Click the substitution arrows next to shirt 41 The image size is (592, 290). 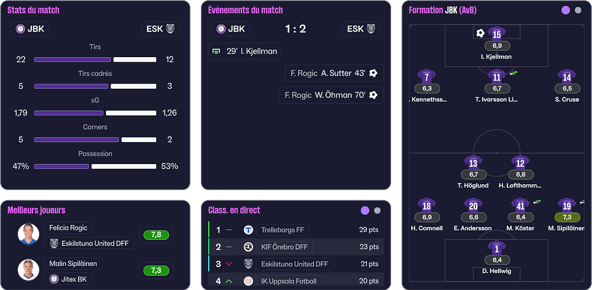pos(537,202)
